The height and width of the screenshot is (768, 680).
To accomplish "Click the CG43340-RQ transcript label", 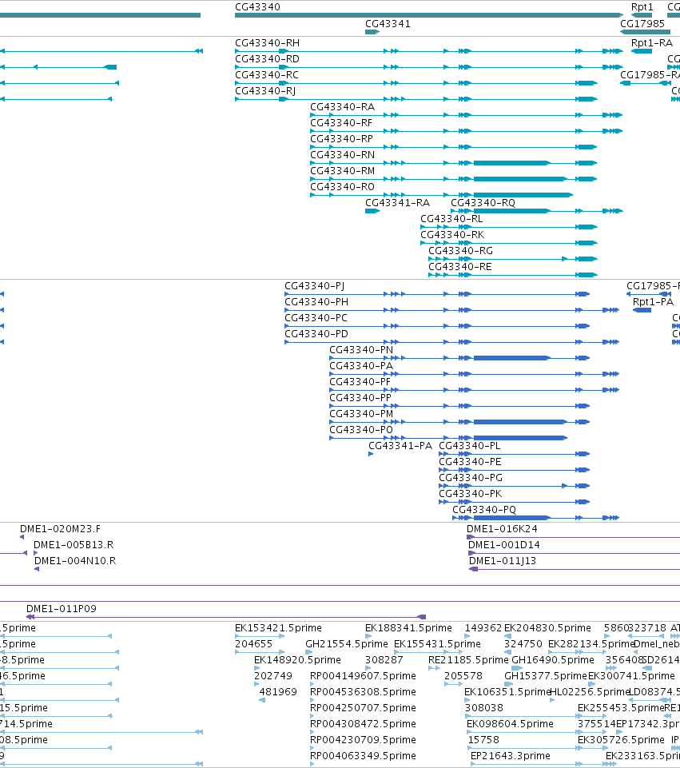I will coord(483,203).
